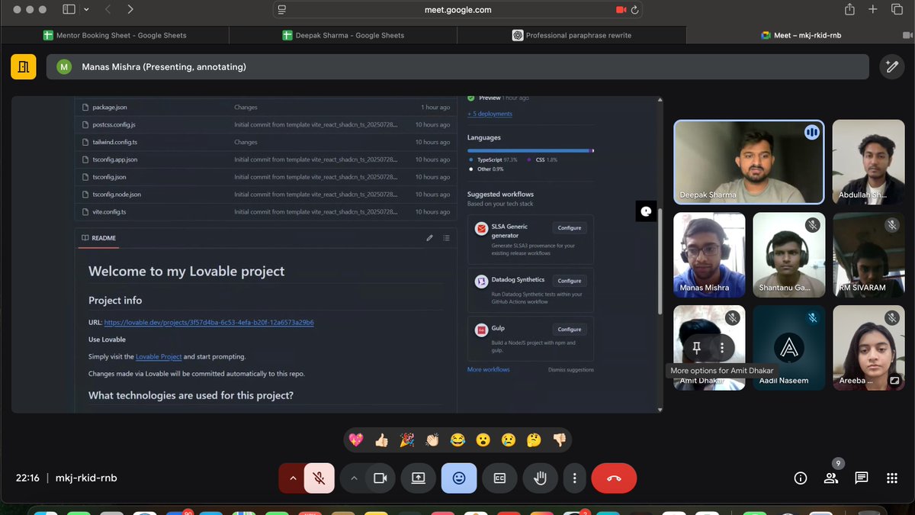Turn on closed captions
The image size is (915, 515).
click(x=499, y=478)
